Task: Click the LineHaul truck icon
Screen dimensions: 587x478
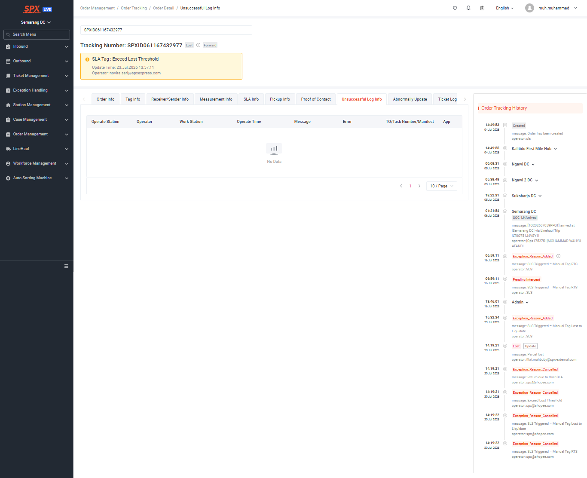Action: coord(8,149)
